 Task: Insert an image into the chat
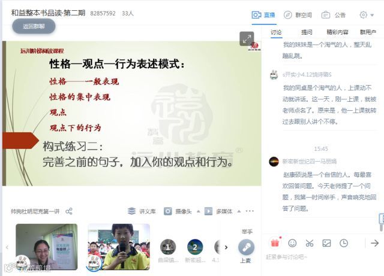(x=326, y=243)
